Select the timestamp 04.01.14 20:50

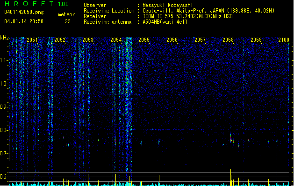pyautogui.click(x=24, y=21)
